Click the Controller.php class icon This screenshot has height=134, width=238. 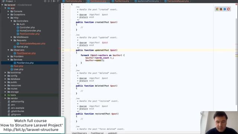tap(18, 28)
